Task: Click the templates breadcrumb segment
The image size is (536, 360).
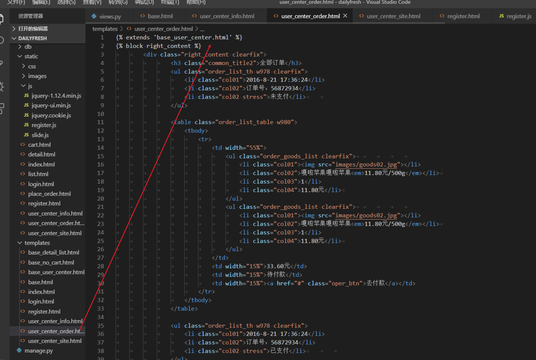Action: (105, 29)
